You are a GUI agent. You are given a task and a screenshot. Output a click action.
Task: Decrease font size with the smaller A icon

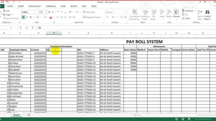tap(53, 12)
